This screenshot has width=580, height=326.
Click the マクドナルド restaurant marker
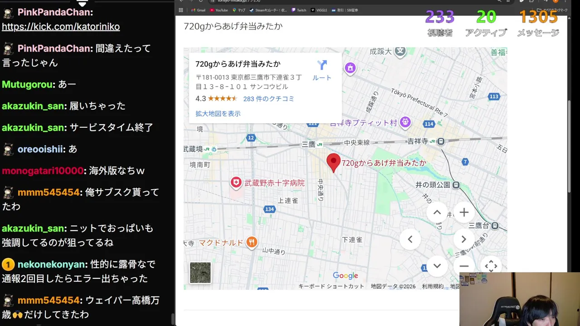pos(252,242)
